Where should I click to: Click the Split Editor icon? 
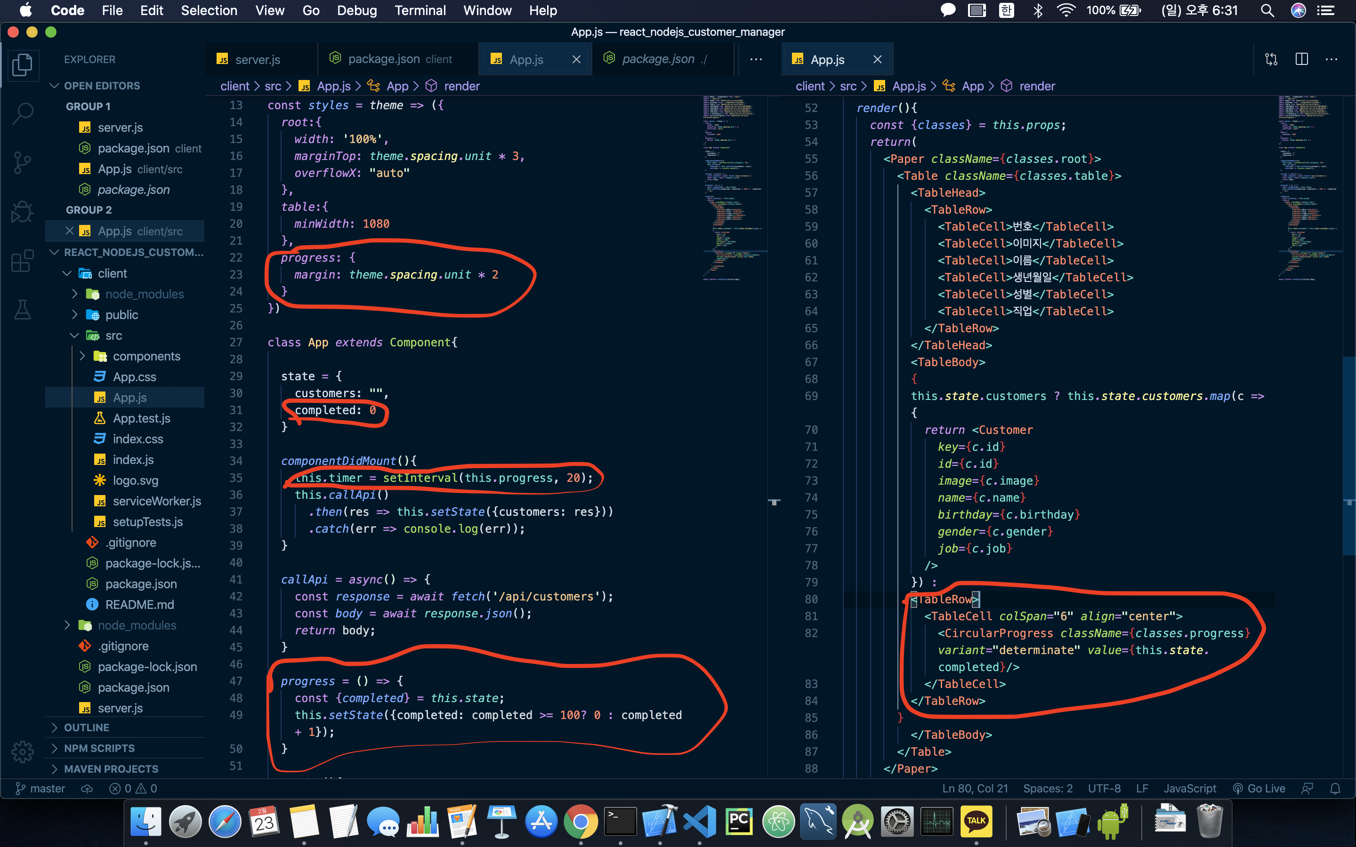coord(1301,59)
